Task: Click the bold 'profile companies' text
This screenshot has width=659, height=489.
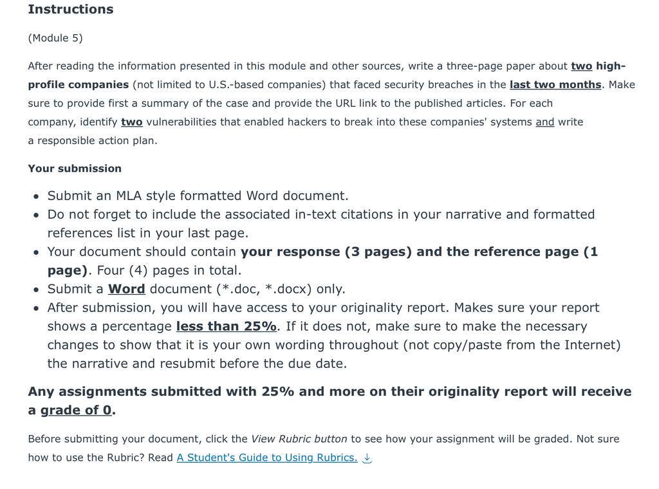Action: [x=78, y=84]
